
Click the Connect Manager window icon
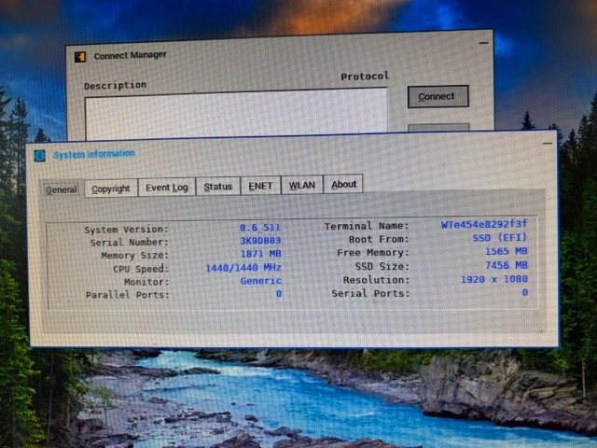80,57
